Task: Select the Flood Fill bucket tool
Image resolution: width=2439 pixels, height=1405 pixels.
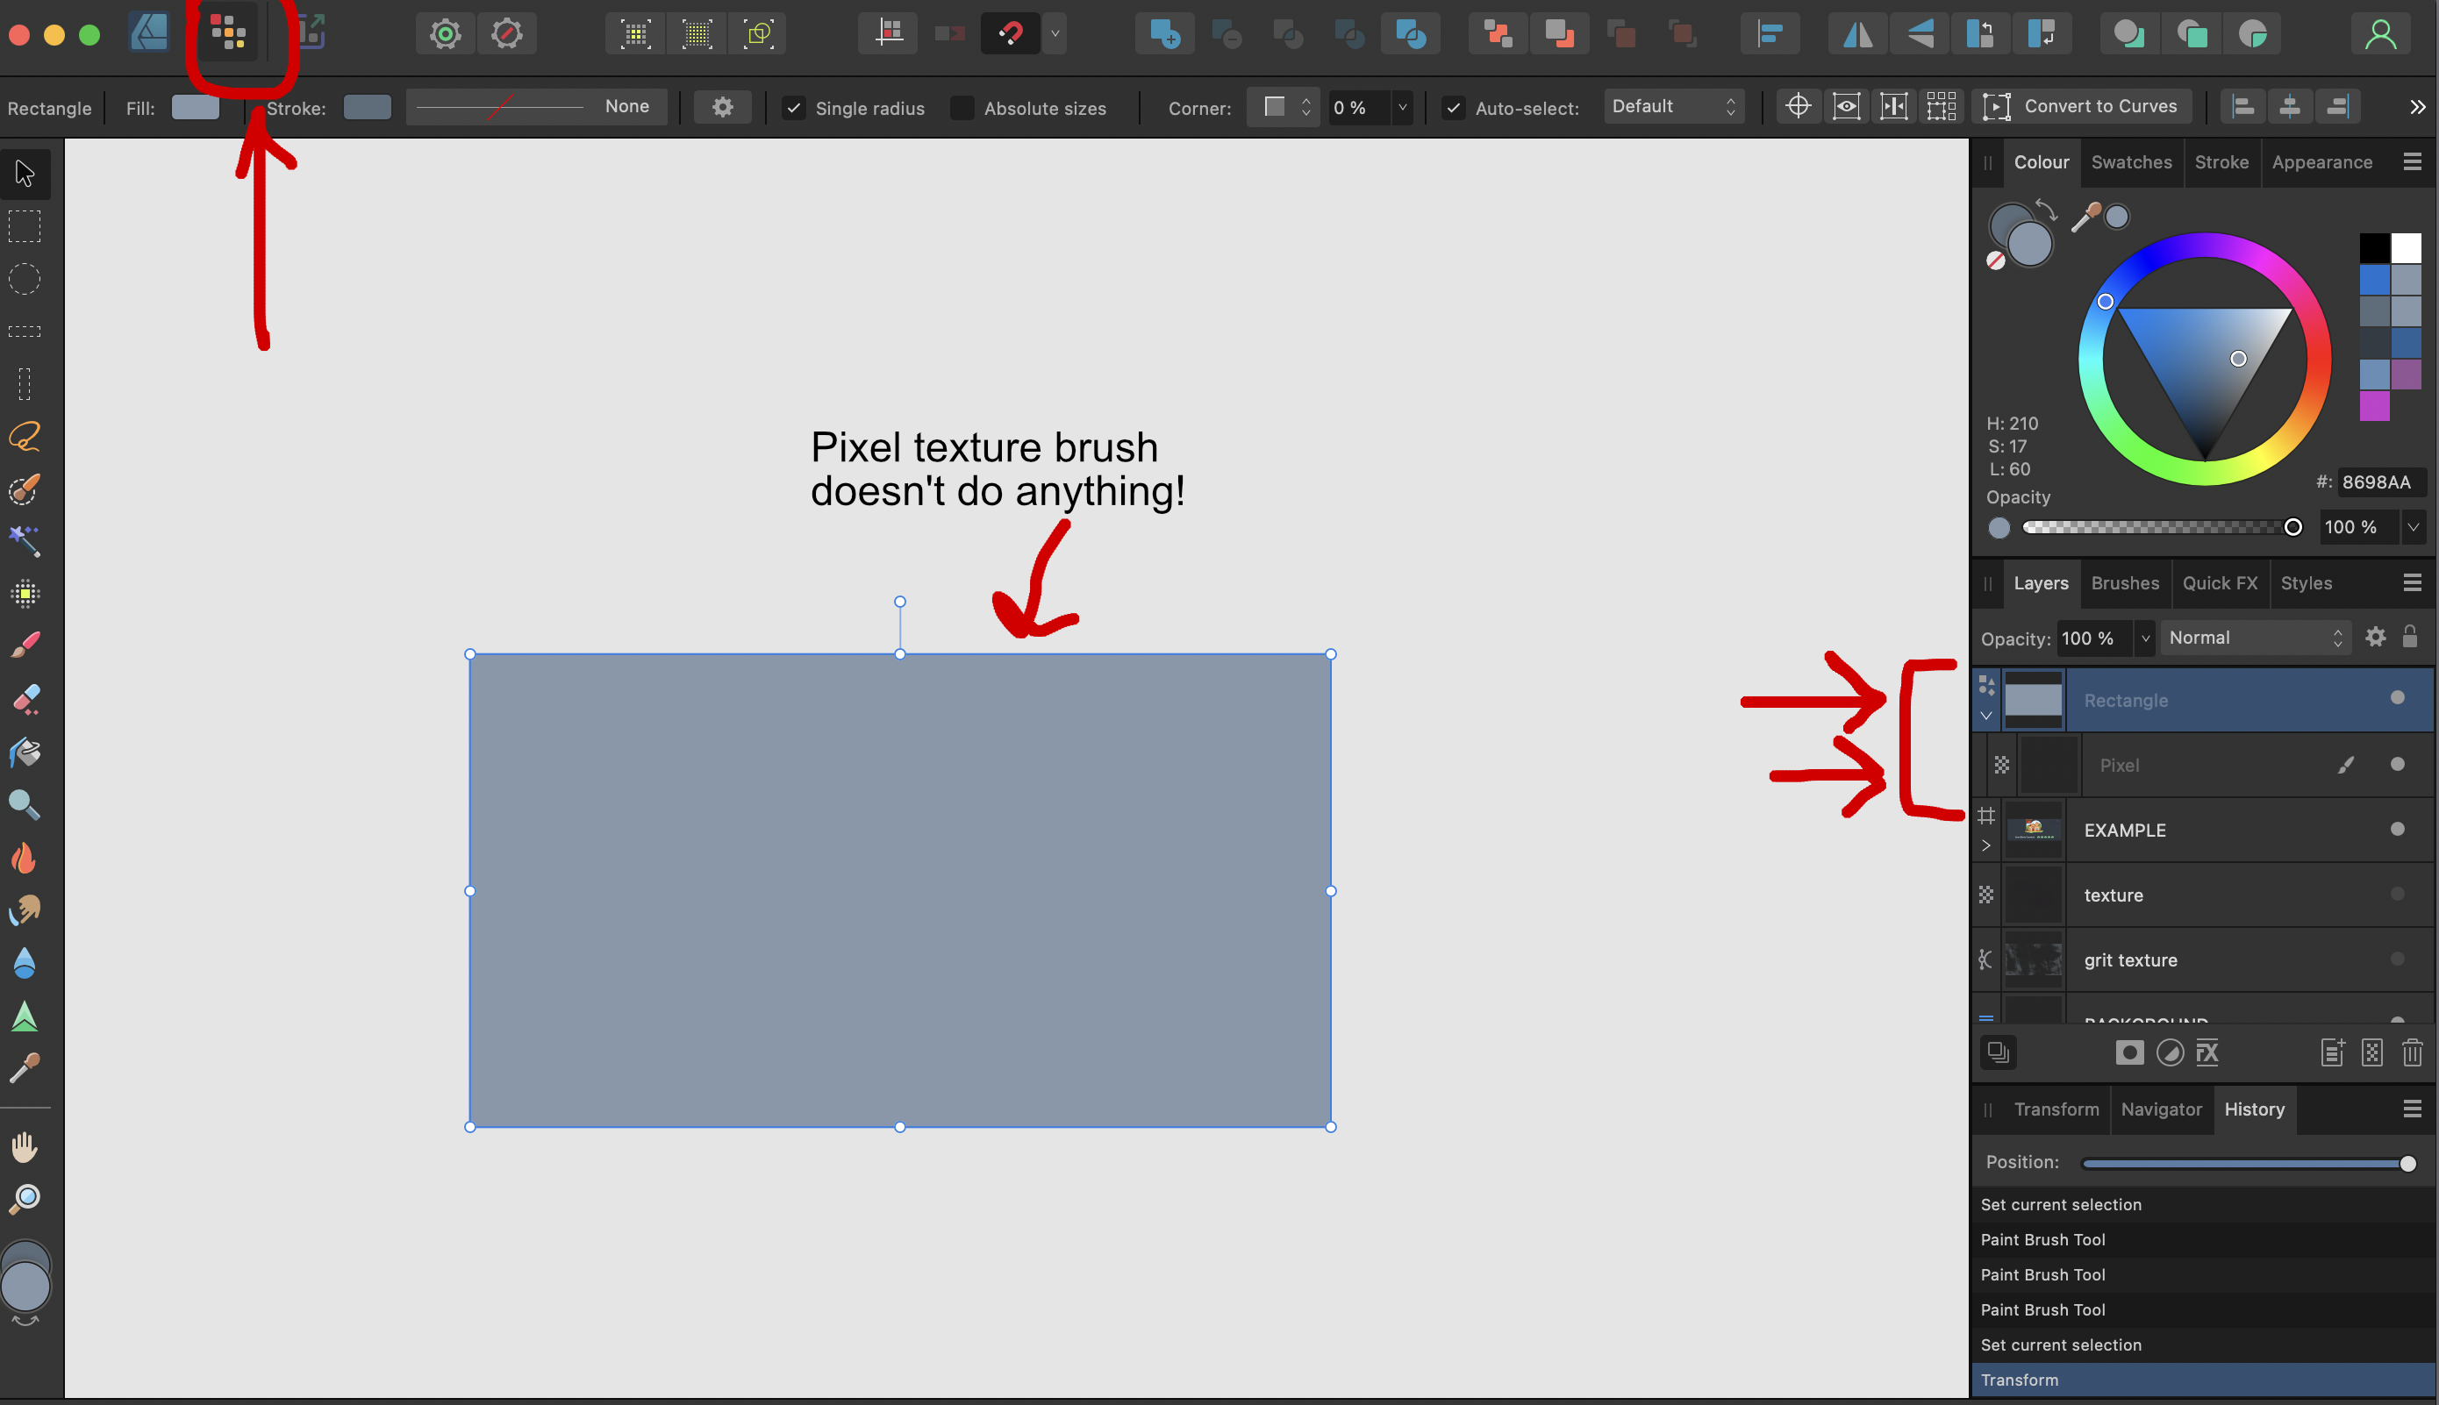Action: pyautogui.click(x=25, y=752)
